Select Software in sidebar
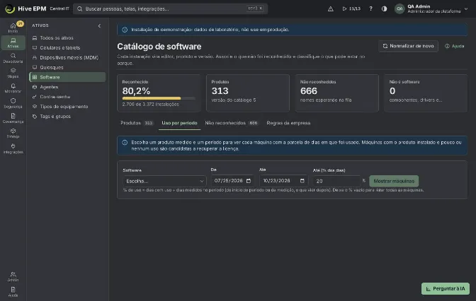476x301 pixels. point(67,77)
